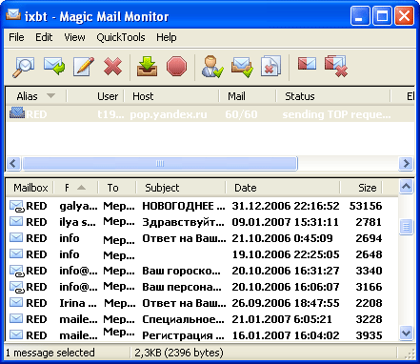This screenshot has height=364, width=420.
Task: Open the Help menu
Action: pyautogui.click(x=167, y=37)
